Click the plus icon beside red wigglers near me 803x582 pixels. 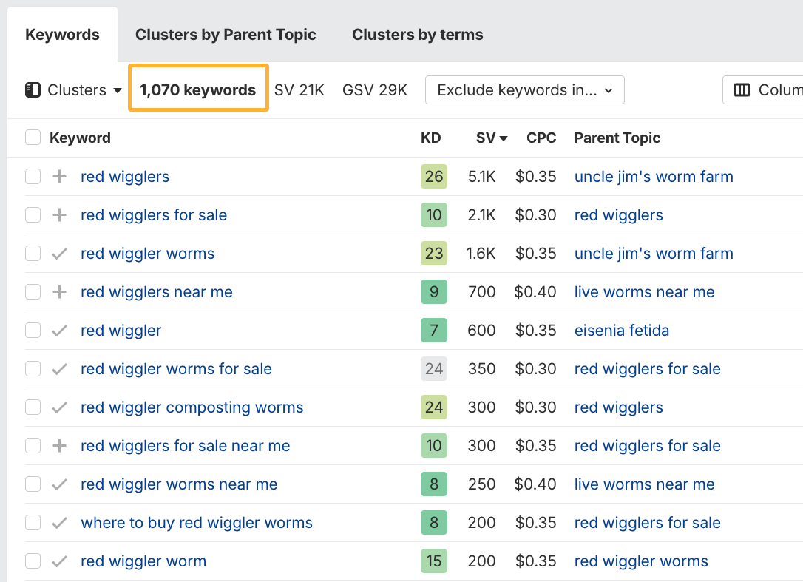point(60,291)
